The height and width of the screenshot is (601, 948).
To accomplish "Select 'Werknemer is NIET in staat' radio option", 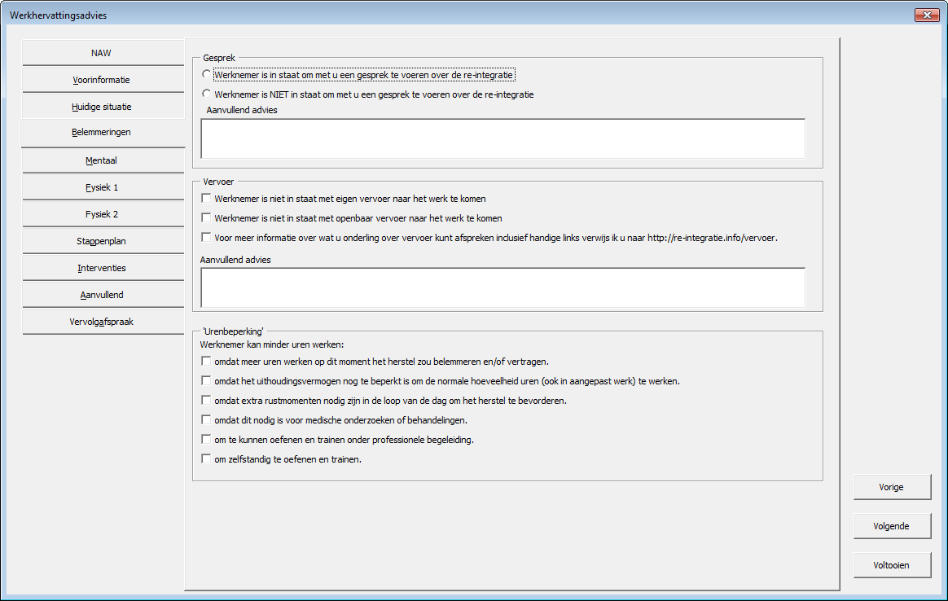I will [x=207, y=94].
